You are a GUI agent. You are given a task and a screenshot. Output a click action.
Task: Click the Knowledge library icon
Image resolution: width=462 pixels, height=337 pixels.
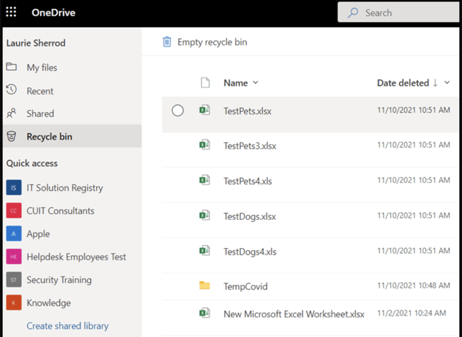[x=14, y=303]
